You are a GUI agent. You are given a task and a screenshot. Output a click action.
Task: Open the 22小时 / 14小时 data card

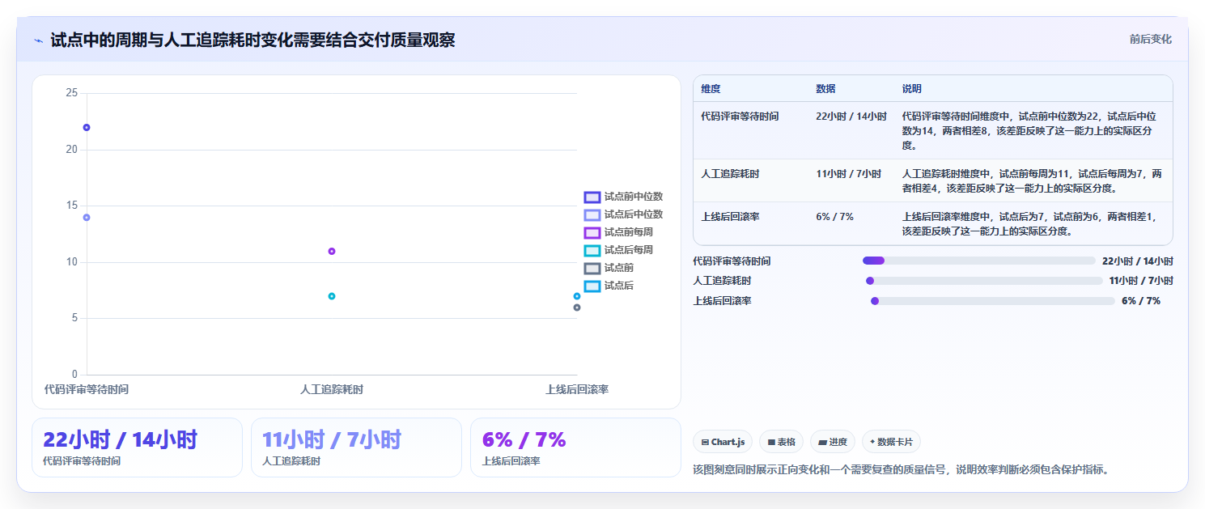click(137, 447)
